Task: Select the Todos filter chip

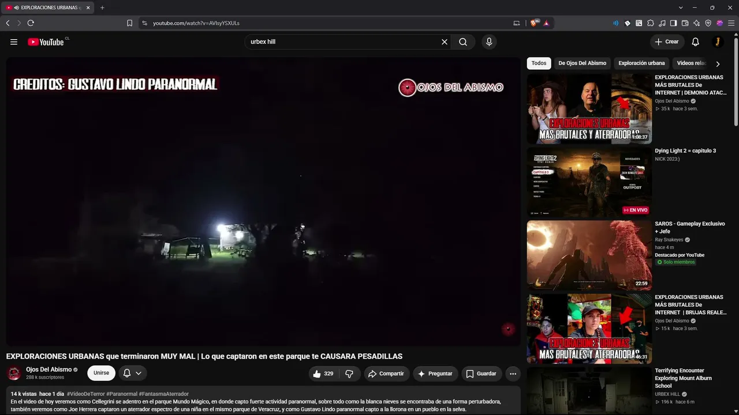Action: pyautogui.click(x=539, y=63)
